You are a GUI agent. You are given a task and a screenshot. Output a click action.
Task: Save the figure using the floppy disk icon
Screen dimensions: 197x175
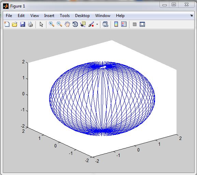click(23, 24)
